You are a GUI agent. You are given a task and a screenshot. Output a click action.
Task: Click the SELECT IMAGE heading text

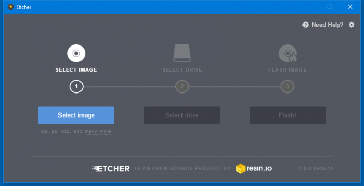pos(76,70)
